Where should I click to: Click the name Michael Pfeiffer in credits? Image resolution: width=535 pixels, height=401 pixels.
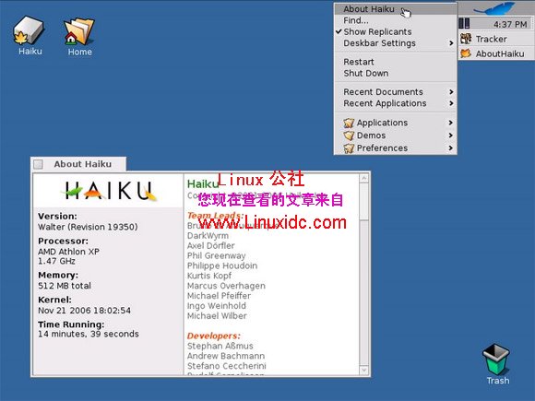tap(219, 296)
